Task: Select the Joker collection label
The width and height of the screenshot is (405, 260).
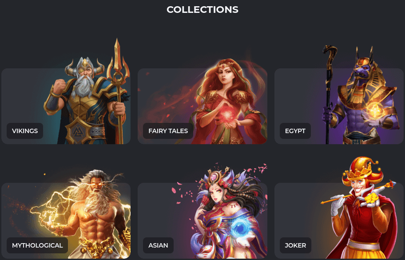Action: tap(295, 245)
